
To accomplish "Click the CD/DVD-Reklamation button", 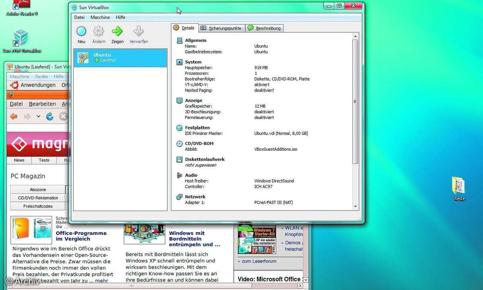I will click(x=38, y=198).
